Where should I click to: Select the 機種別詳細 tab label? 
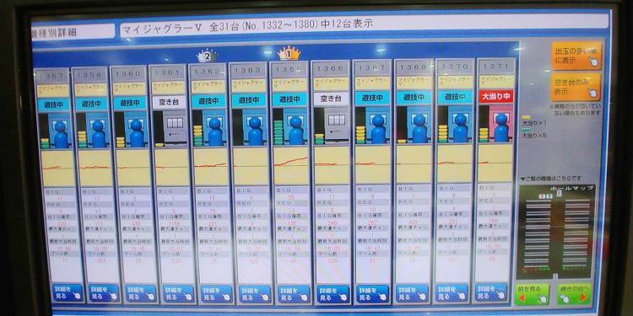point(73,31)
